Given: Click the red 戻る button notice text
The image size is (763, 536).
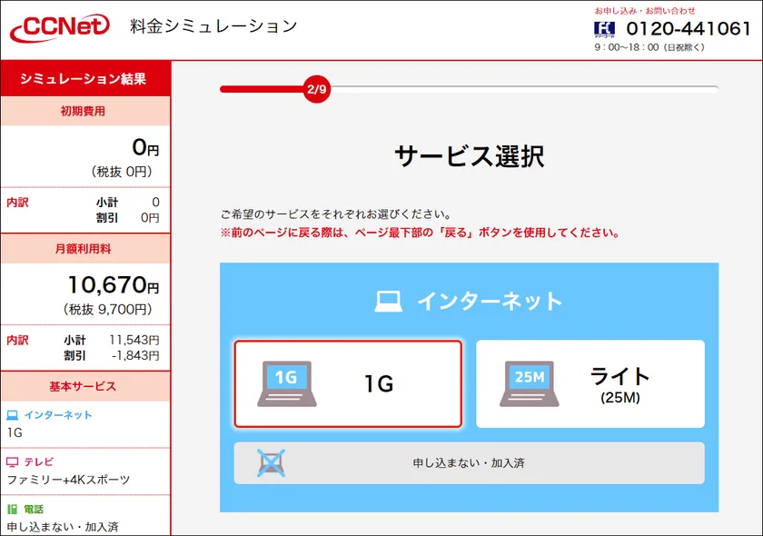Looking at the screenshot, I should pyautogui.click(x=420, y=233).
